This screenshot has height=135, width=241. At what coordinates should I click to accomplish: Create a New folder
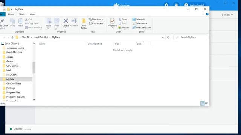pos(84,24)
